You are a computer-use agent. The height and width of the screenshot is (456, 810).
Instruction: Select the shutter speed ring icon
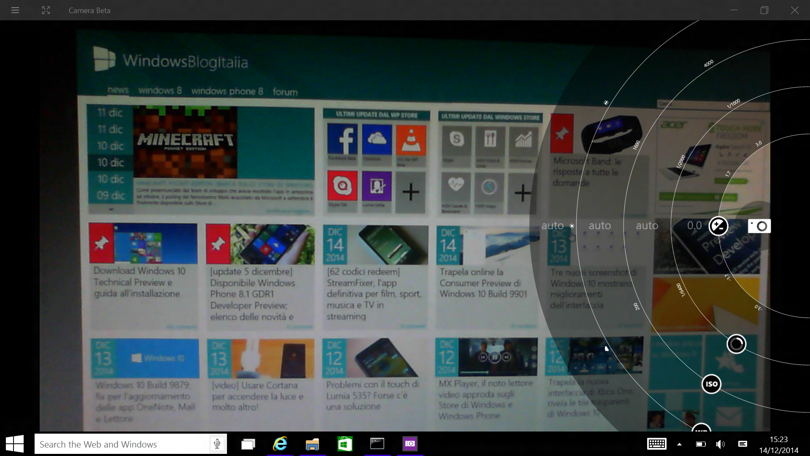736,344
